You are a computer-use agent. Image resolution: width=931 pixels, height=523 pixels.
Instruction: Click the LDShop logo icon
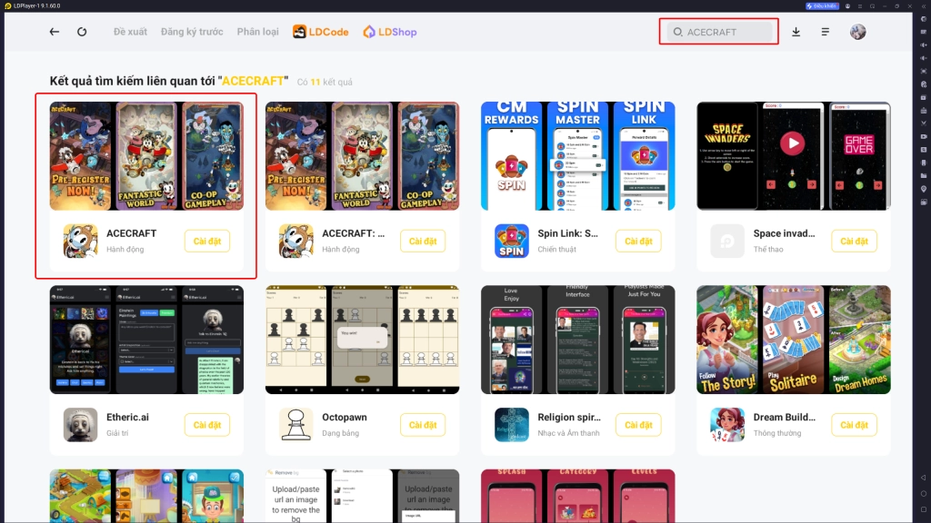point(369,32)
